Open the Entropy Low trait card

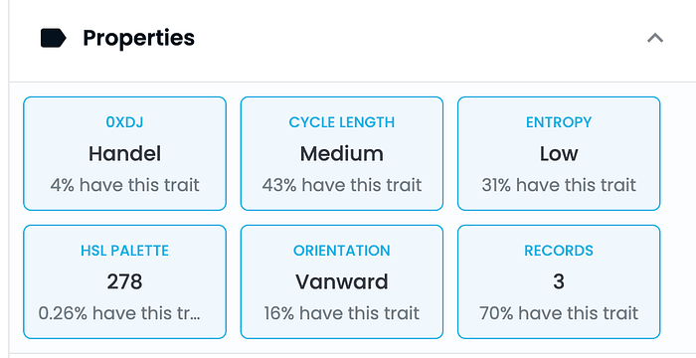point(559,153)
